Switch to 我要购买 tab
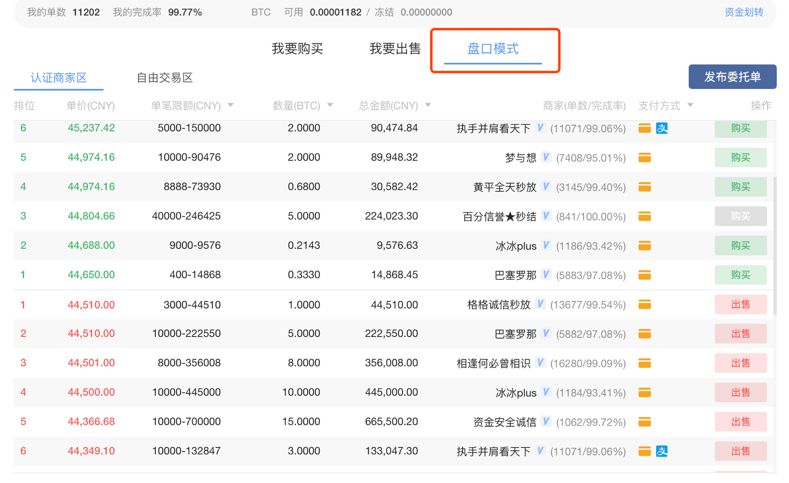Screen dimensions: 789x483 point(298,48)
